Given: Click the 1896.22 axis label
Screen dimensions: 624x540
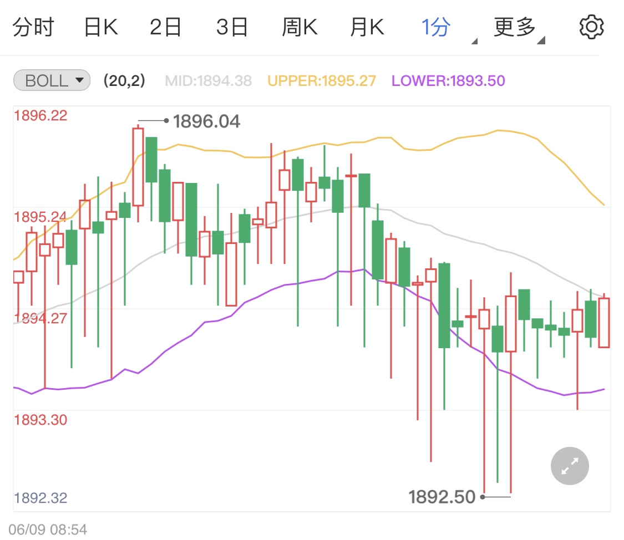Looking at the screenshot, I should [40, 116].
